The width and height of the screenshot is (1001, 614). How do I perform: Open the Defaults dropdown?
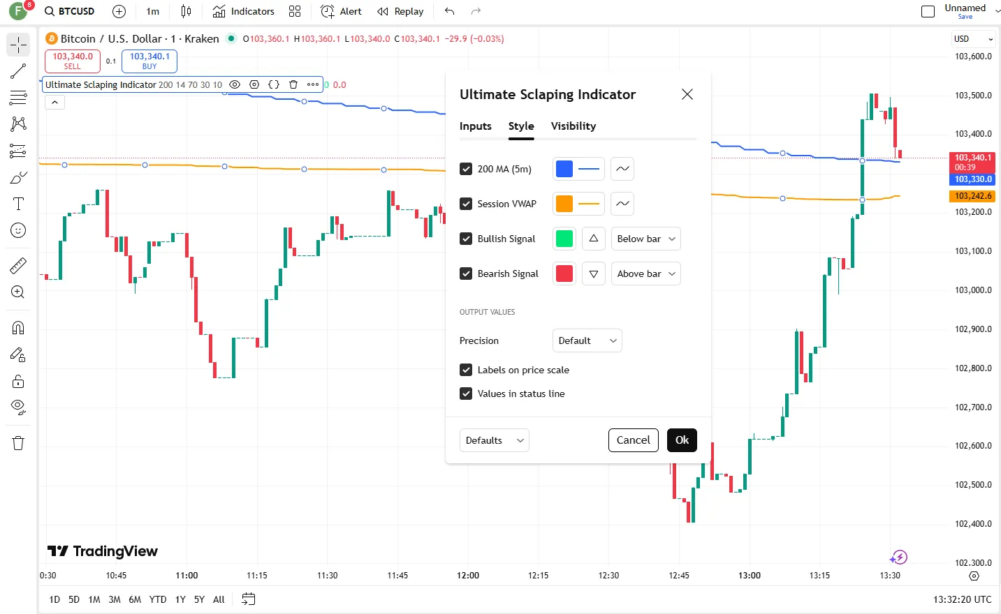pyautogui.click(x=494, y=440)
